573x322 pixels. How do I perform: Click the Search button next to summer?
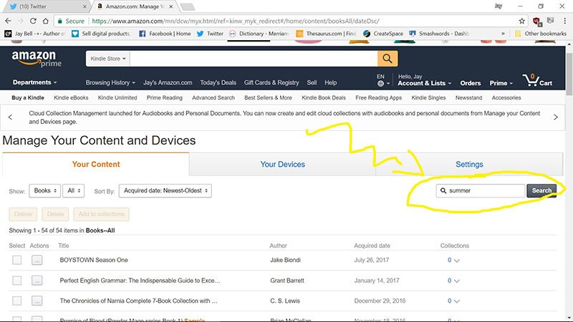541,190
